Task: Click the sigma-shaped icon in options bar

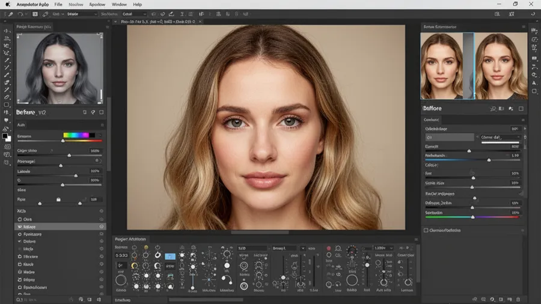Action: (182, 14)
